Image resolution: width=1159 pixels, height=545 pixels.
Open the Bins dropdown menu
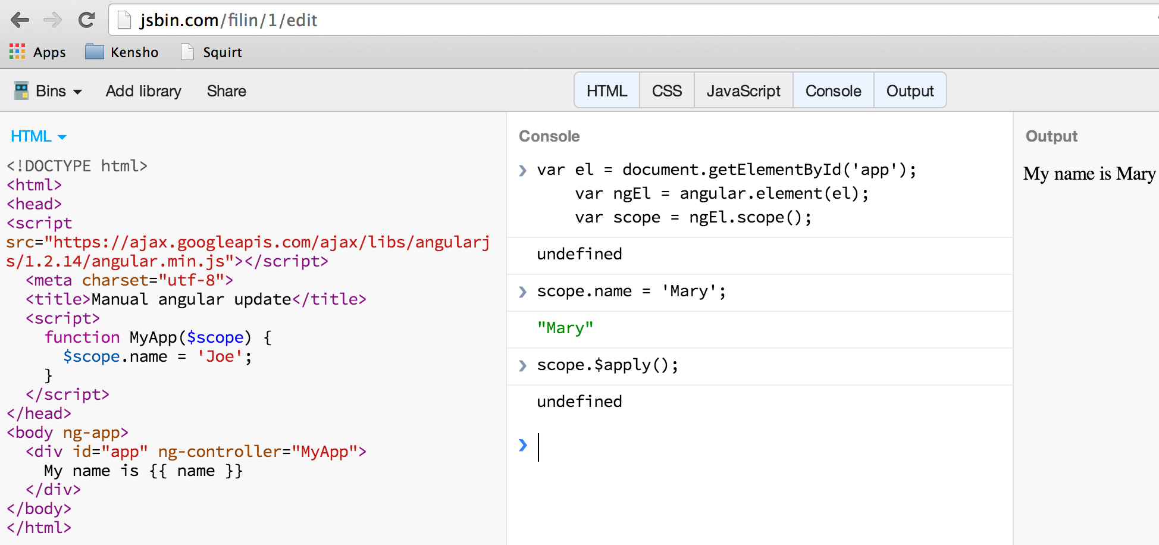[x=58, y=91]
